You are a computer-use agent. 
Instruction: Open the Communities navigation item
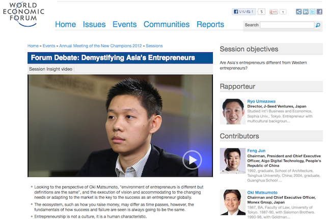166,24
